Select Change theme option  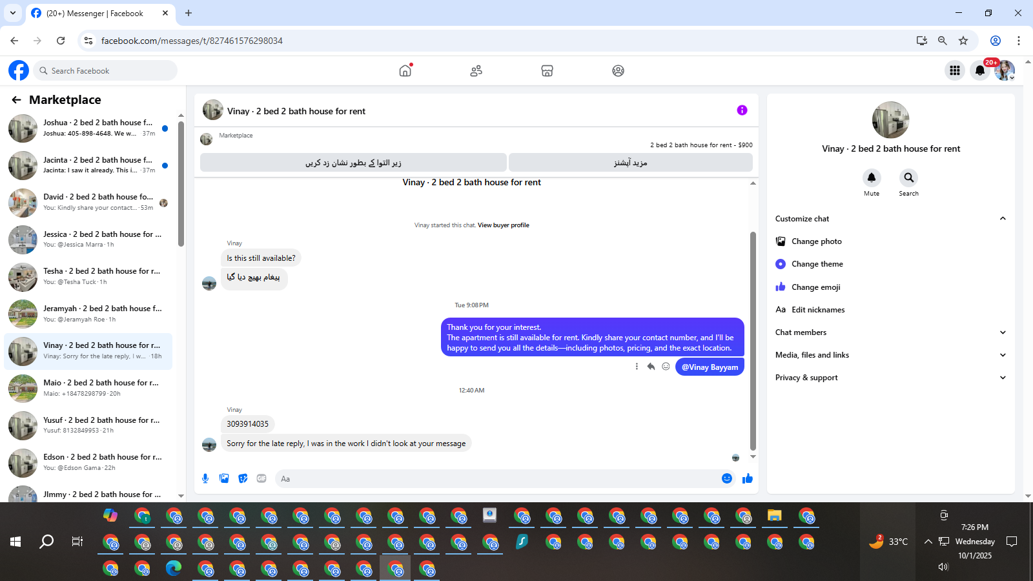891,264
